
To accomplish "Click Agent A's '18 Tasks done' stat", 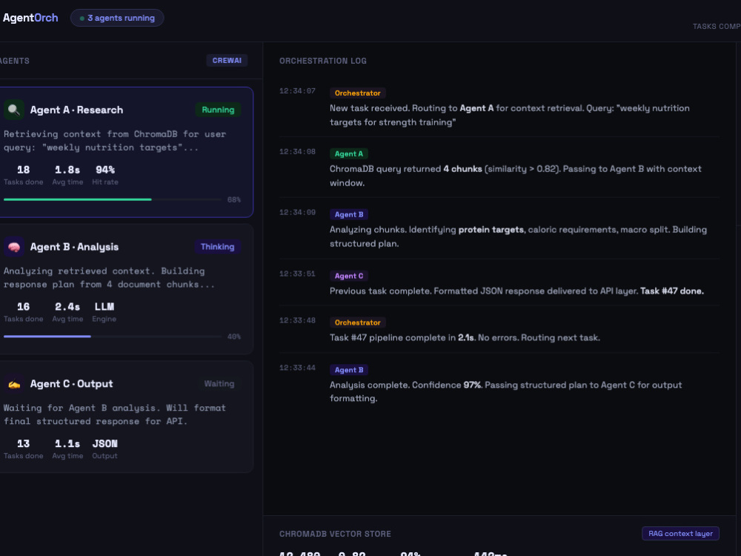I will pos(23,175).
